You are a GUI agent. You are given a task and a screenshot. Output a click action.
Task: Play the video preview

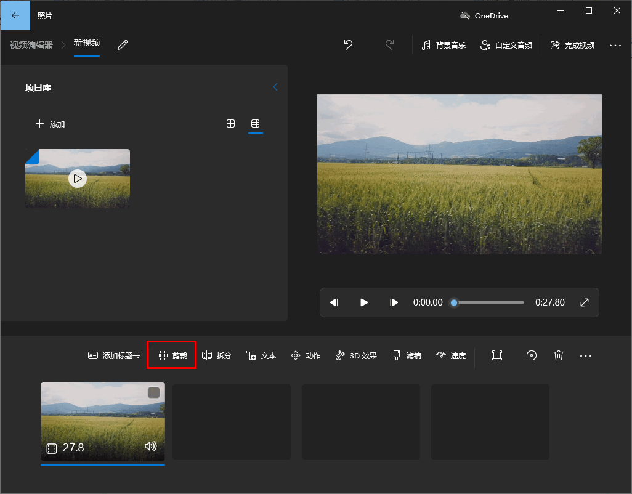tap(363, 302)
